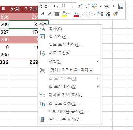Select the cell showing 327
Viewport: 133px width, 130px height.
[5, 32]
